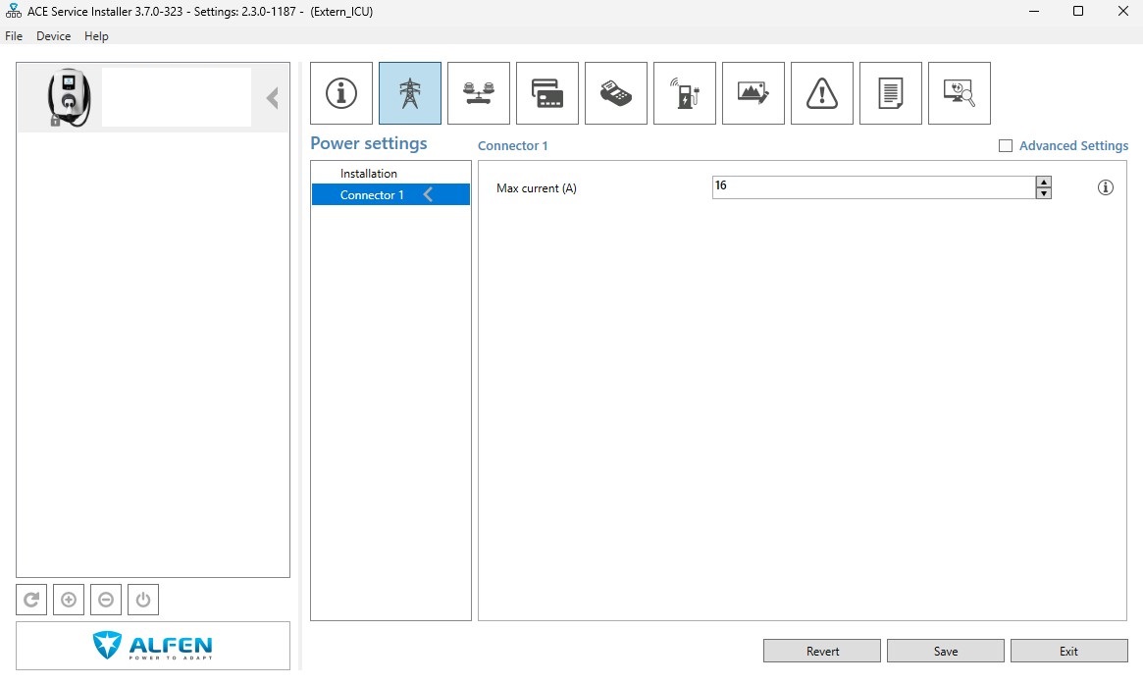Open the warnings triangle icon
This screenshot has width=1143, height=684.
tap(821, 93)
